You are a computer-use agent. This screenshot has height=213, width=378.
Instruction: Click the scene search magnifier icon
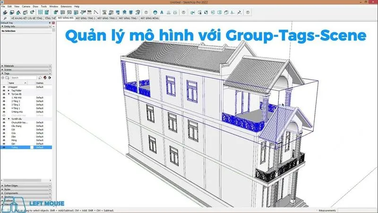(5, 18)
